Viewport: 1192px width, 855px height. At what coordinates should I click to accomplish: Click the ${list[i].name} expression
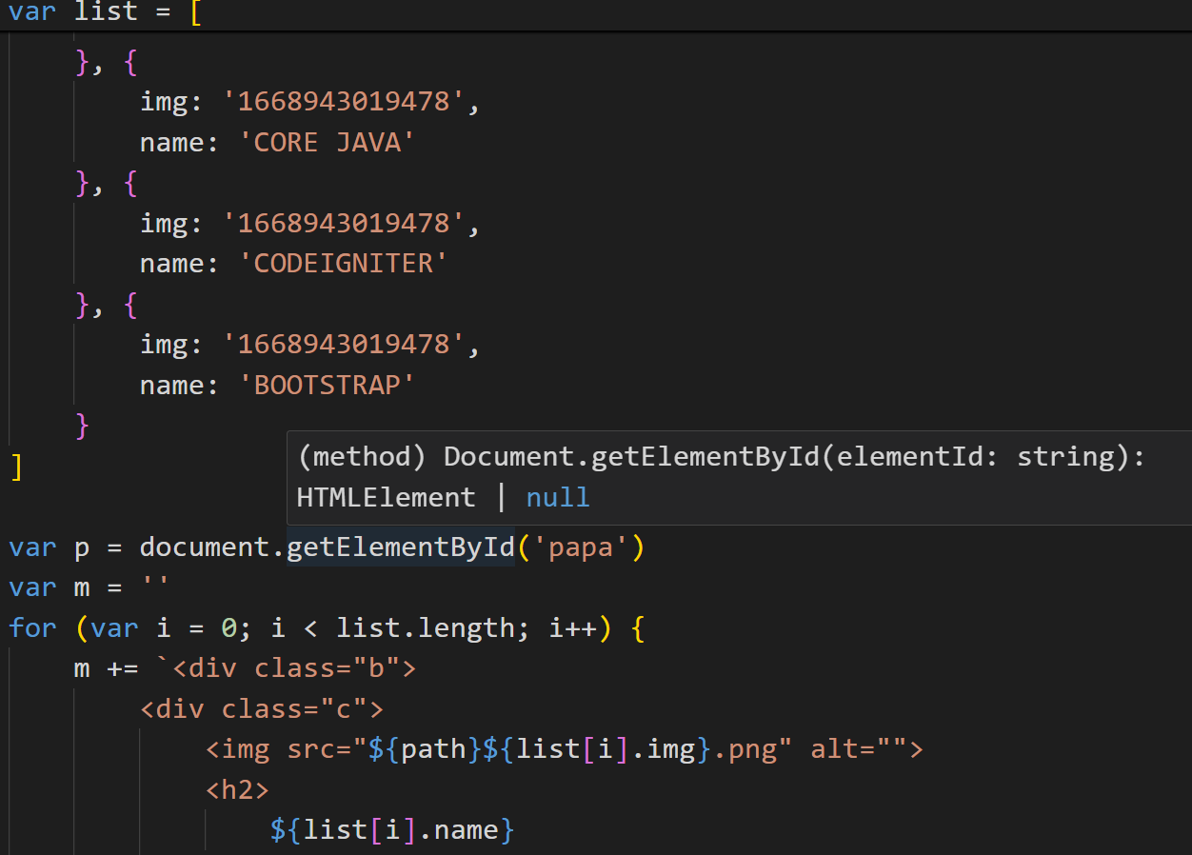point(392,830)
